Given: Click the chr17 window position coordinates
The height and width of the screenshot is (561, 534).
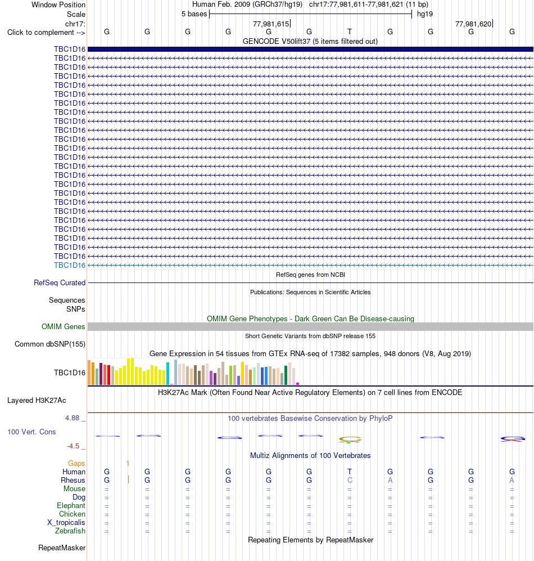Looking at the screenshot, I should (x=369, y=5).
